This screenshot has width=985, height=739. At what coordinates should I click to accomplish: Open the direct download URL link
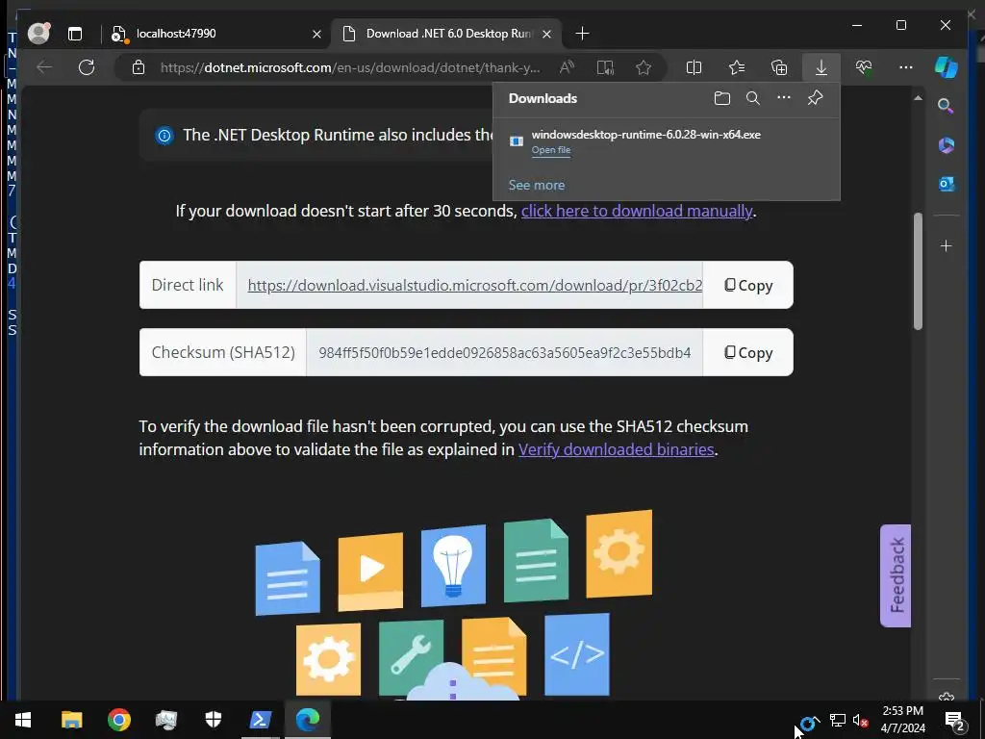(x=475, y=285)
